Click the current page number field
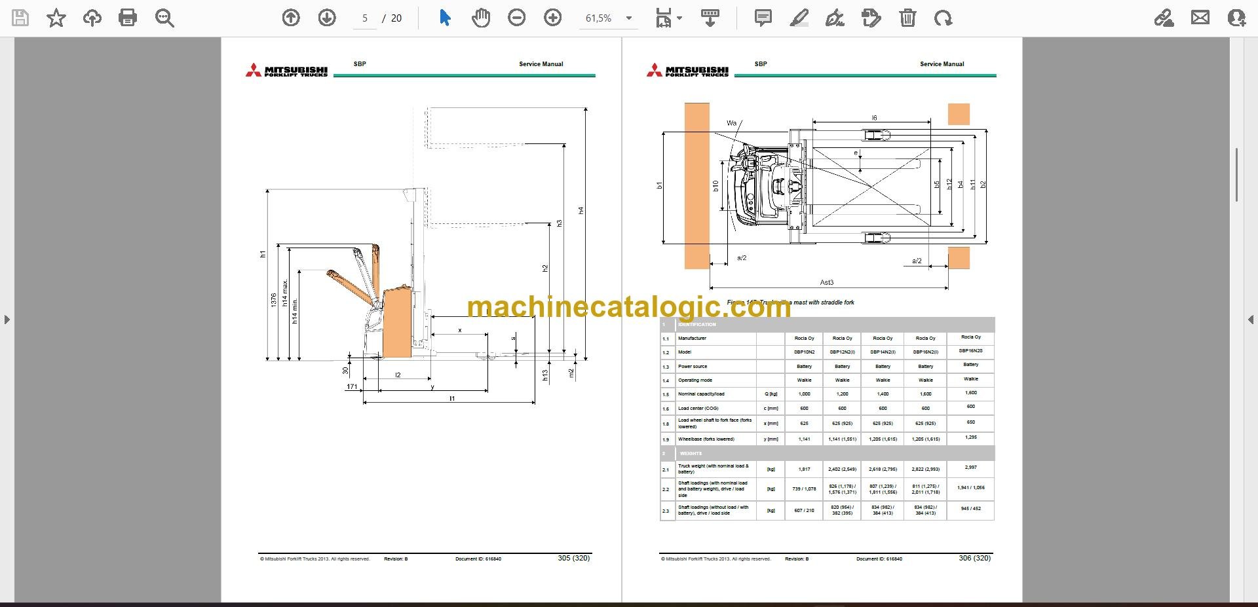Viewport: 1258px width, 607px height. pyautogui.click(x=365, y=18)
